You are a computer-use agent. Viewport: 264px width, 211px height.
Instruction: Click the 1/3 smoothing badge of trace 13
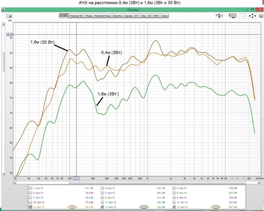pyautogui.click(x=72, y=207)
